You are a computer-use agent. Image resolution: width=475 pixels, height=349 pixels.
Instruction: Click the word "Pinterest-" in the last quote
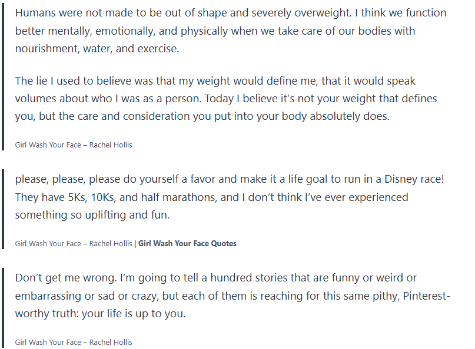[x=427, y=296]
